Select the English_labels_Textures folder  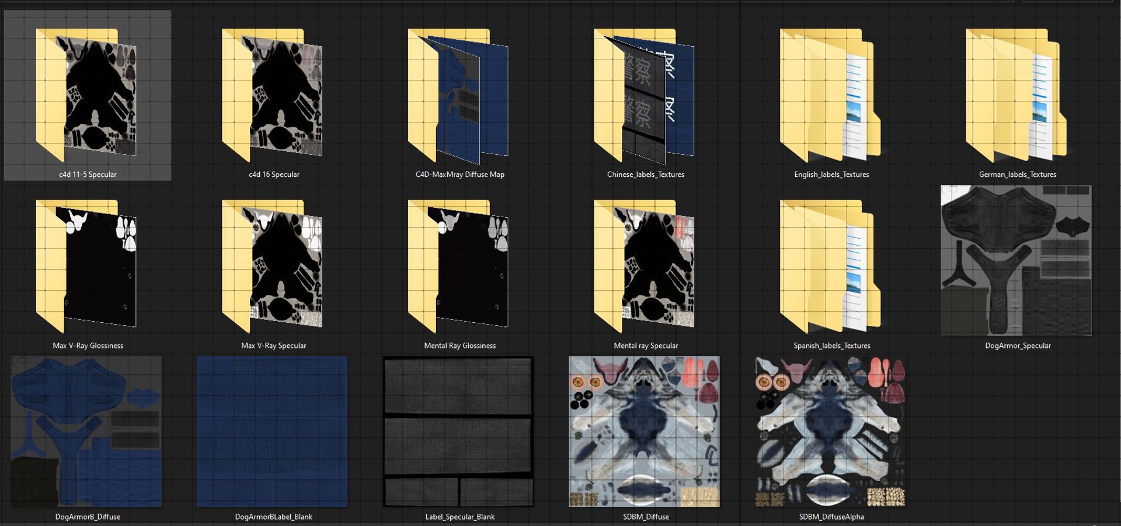[830, 96]
